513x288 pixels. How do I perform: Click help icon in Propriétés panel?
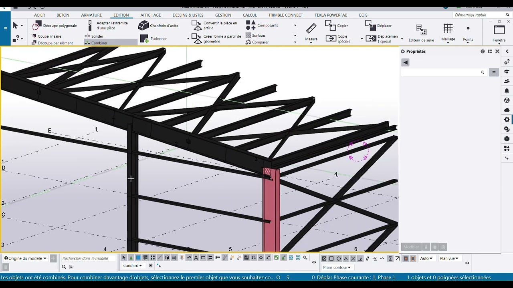click(483, 51)
